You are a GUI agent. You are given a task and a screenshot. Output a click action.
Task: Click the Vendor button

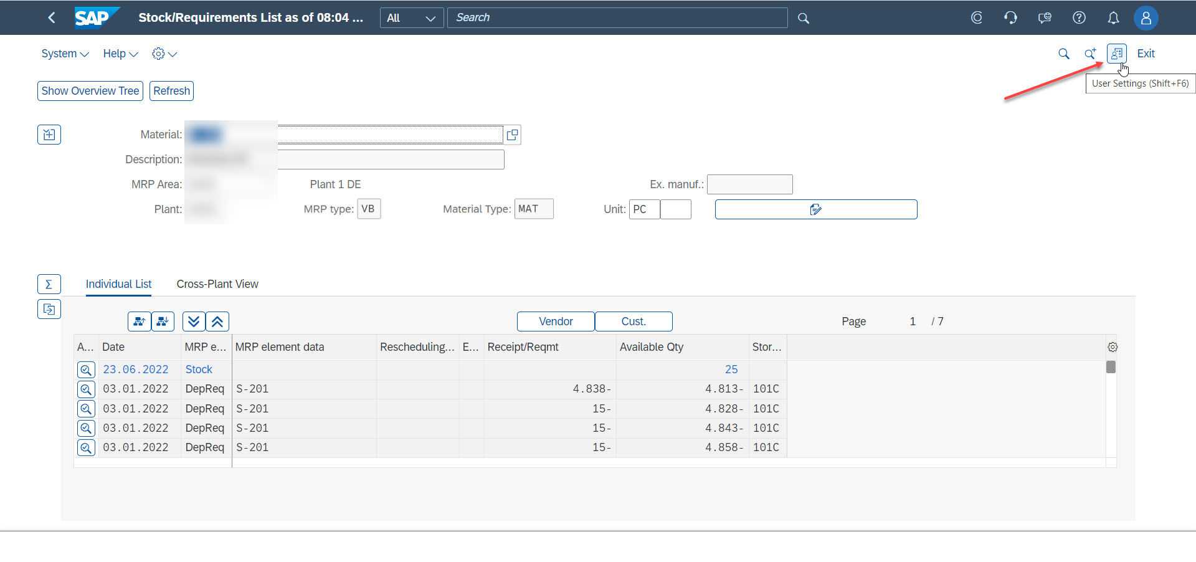(556, 321)
